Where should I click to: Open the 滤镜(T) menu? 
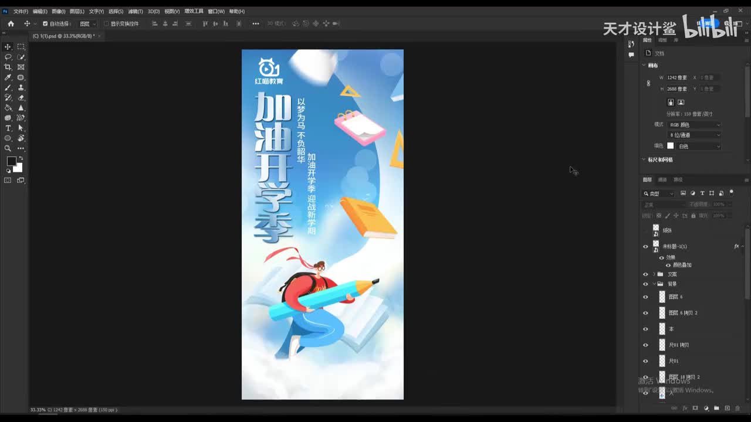pyautogui.click(x=136, y=11)
